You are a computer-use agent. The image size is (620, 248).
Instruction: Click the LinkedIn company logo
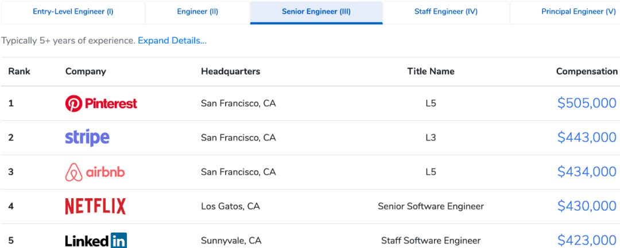coord(96,241)
